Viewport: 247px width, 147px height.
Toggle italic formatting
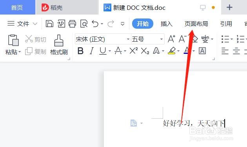[x=91, y=51]
